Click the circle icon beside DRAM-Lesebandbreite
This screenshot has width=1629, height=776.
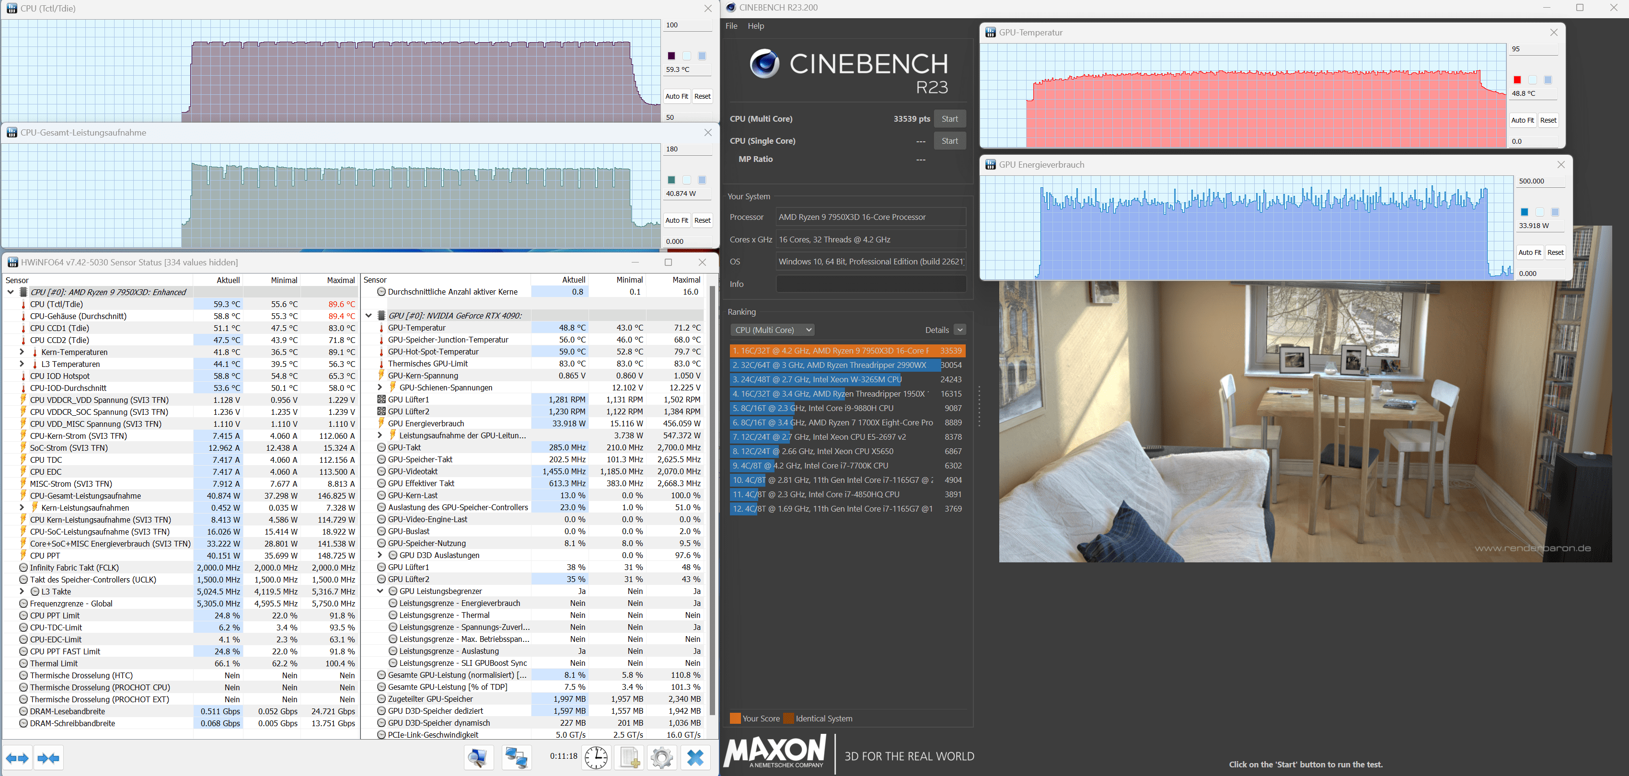coord(23,711)
